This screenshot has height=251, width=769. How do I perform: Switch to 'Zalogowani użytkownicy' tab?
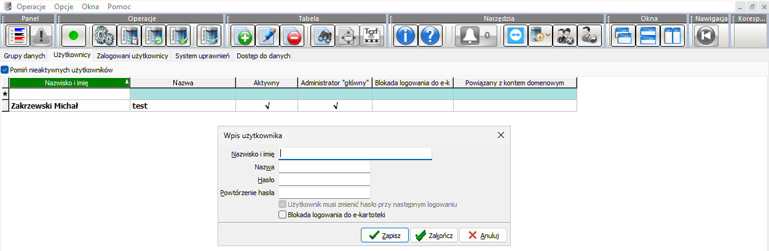[x=133, y=56]
